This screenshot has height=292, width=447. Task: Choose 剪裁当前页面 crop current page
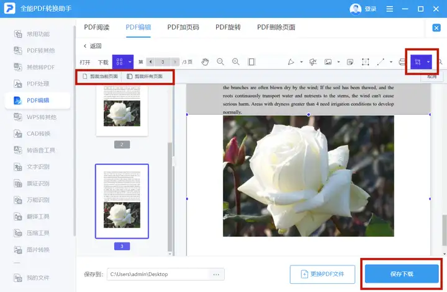100,76
